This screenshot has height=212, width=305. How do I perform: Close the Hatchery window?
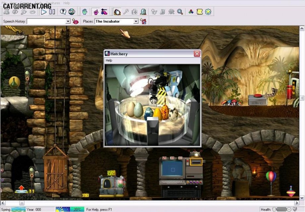[x=197, y=54]
